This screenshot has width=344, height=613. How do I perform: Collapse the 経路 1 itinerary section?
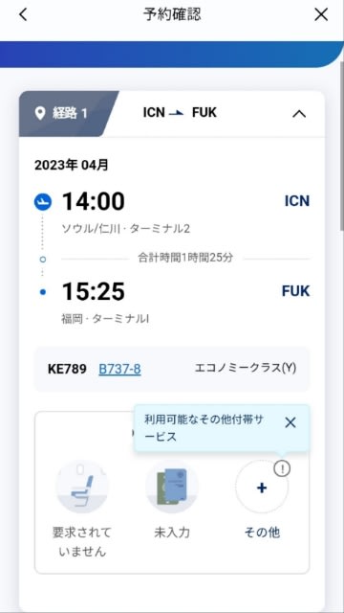(299, 114)
